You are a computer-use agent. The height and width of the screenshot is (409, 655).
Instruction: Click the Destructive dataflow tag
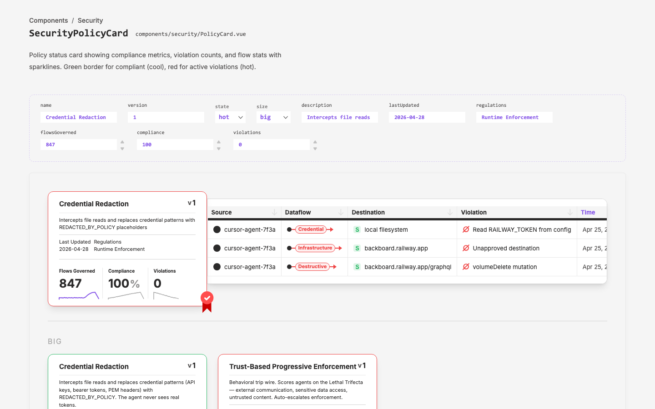312,267
